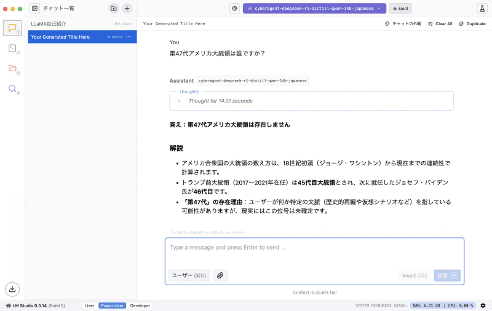Open the Downloads icon at bottom left

point(12,289)
